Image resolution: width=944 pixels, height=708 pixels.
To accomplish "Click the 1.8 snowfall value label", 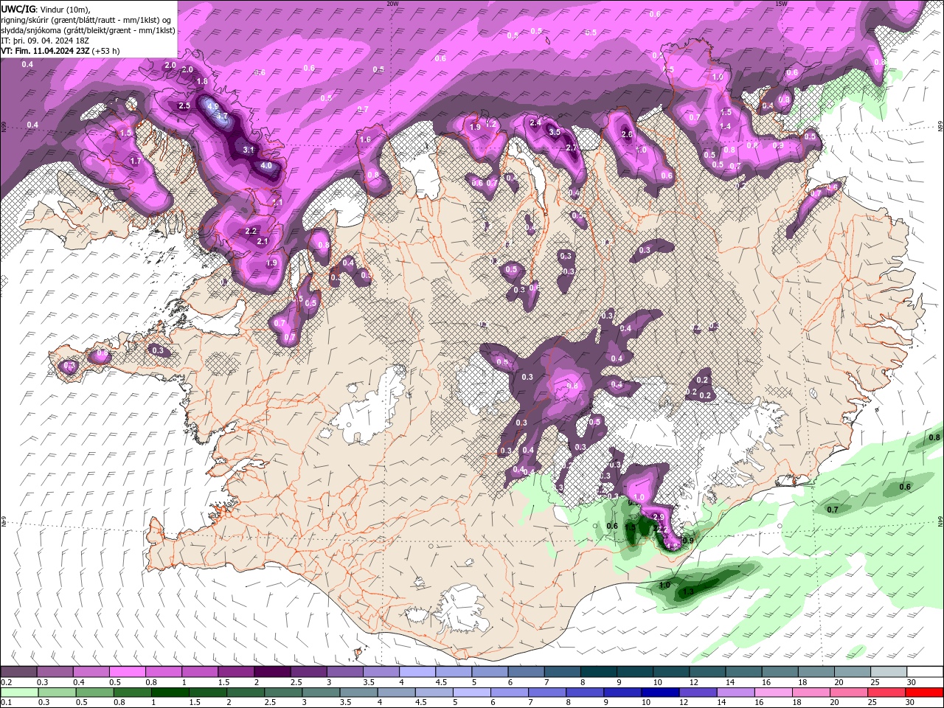I will 202,81.
